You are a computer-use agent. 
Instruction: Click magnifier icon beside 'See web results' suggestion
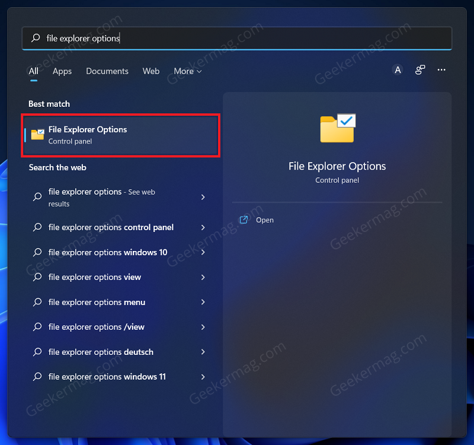coord(37,197)
